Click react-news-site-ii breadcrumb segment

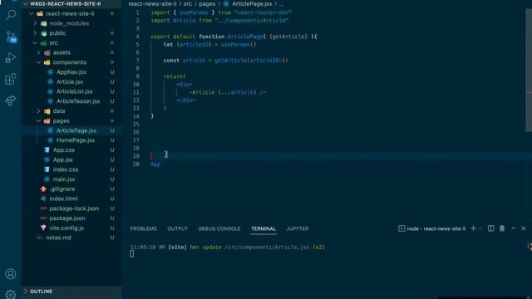(152, 3)
